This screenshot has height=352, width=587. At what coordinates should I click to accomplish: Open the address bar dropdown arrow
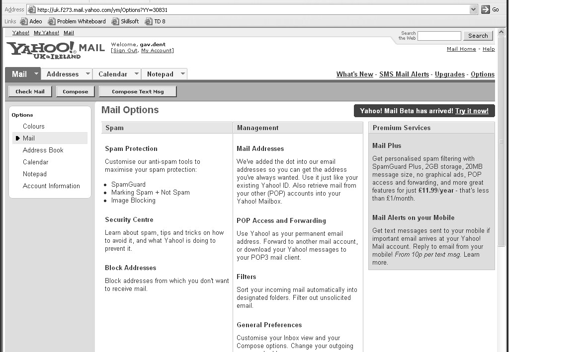[474, 10]
